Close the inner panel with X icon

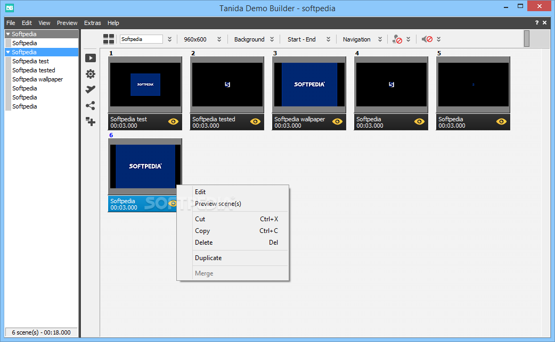tap(545, 23)
